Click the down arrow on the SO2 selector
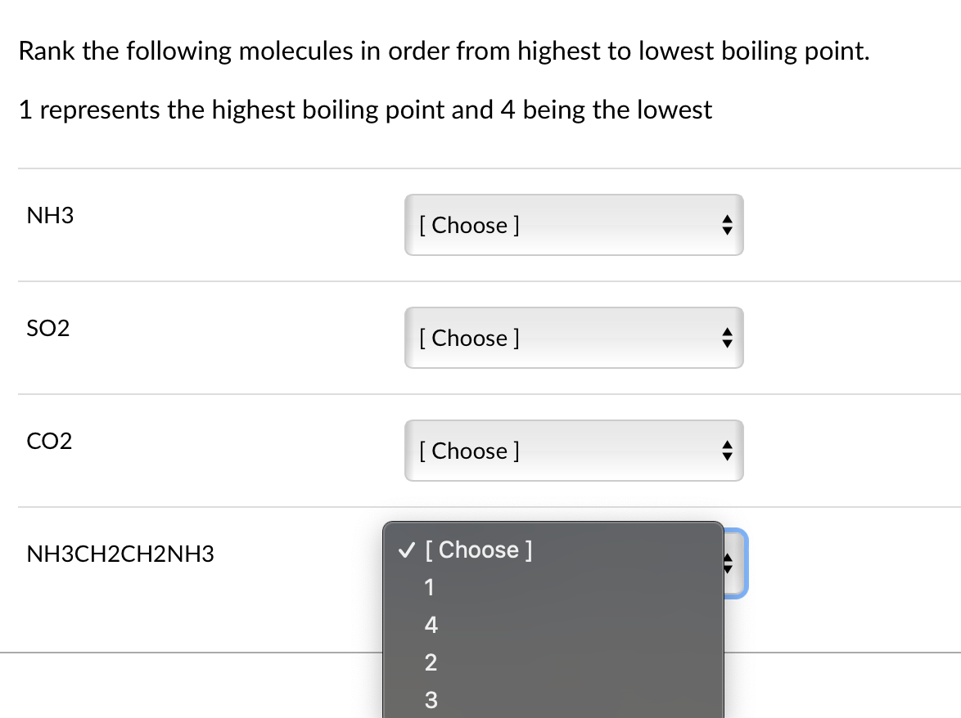 tap(727, 343)
